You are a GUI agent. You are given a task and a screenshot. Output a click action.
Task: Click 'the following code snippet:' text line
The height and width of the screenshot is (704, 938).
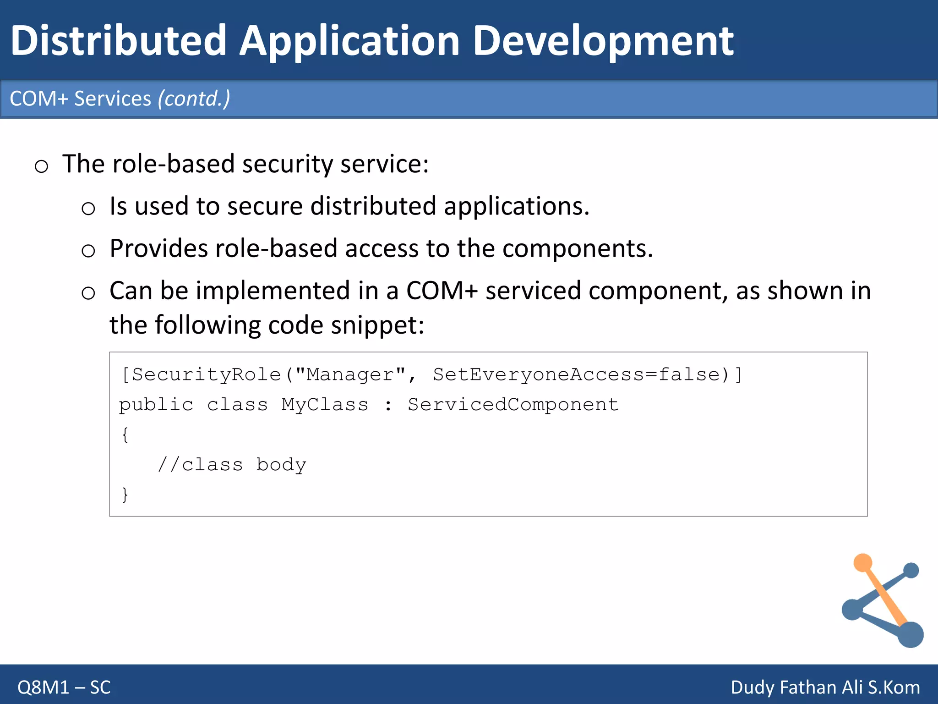[x=267, y=325]
